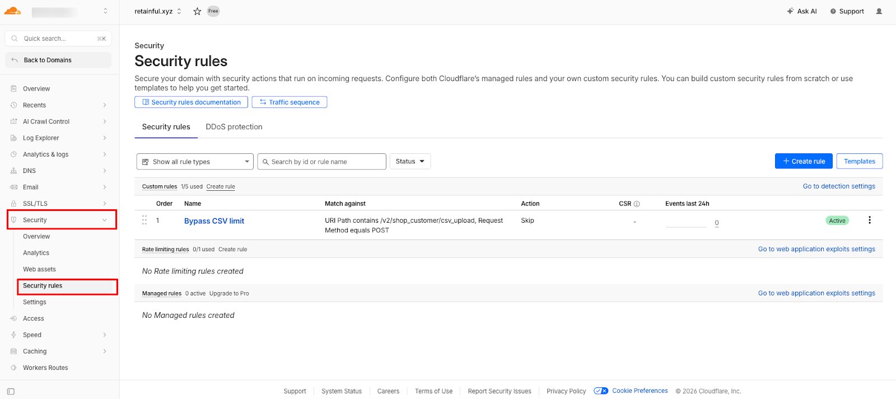
Task: Open the Show all rule types dropdown
Action: click(x=195, y=162)
